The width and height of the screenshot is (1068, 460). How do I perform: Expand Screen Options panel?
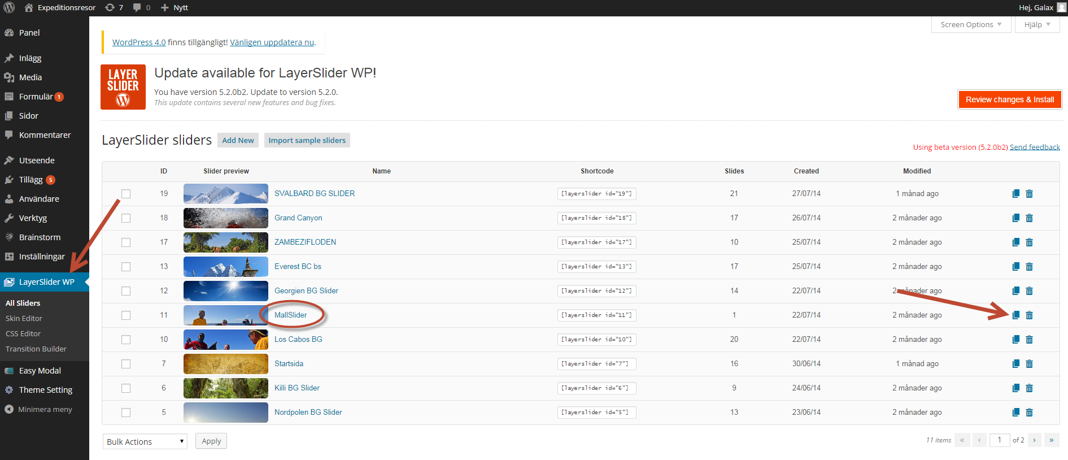[x=971, y=24]
